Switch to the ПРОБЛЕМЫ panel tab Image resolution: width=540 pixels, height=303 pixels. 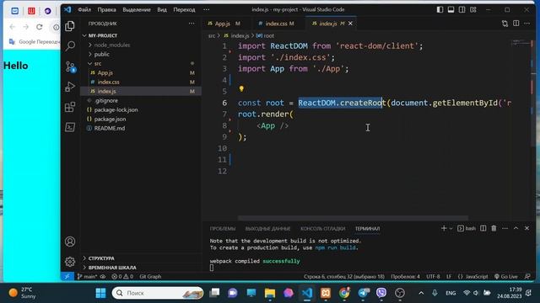pyautogui.click(x=223, y=228)
